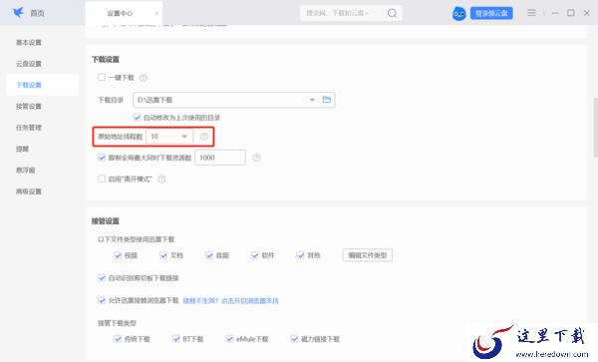Open 接管设置 in the sidebar

pos(29,107)
